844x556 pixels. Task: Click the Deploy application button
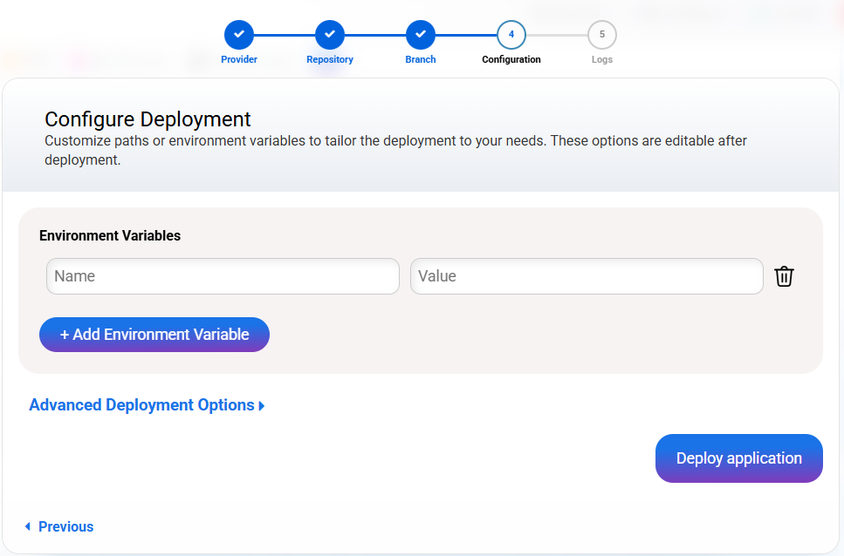(x=738, y=458)
